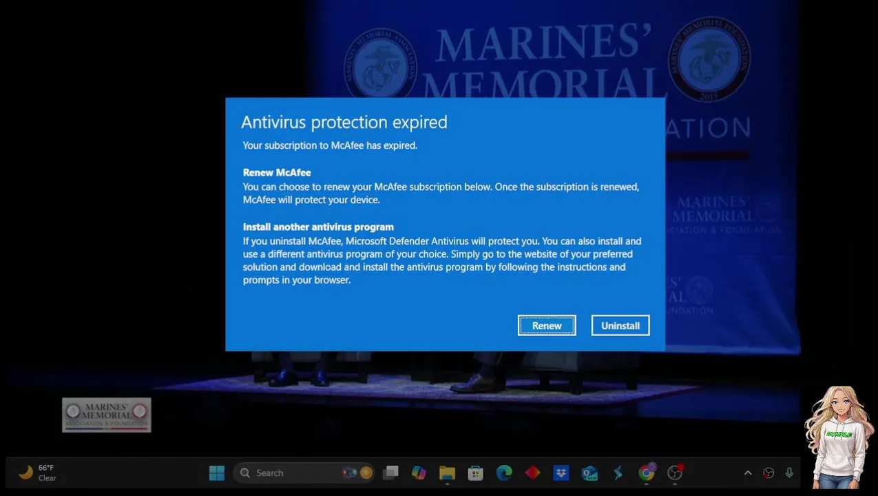The width and height of the screenshot is (878, 496).
Task: Open the blue lightning-bolt app icon
Action: (618, 473)
